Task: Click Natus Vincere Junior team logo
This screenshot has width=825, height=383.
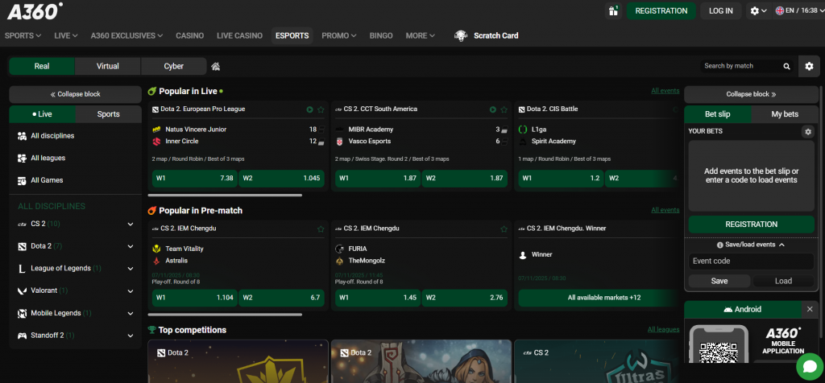Action: [x=156, y=130]
